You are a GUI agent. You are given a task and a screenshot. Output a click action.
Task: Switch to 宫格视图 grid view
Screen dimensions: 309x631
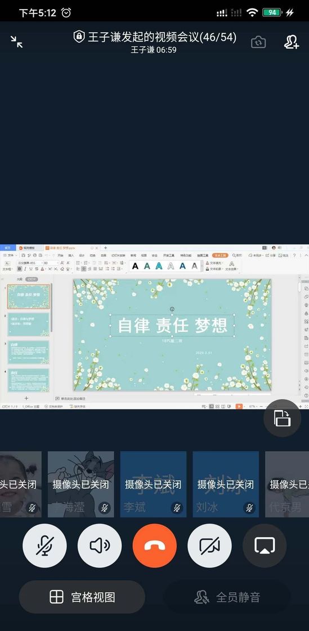pyautogui.click(x=82, y=597)
